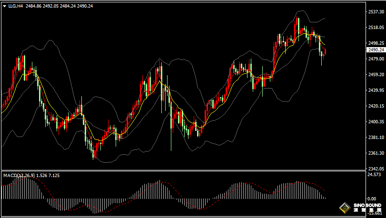This screenshot has height=218, width=386.
Task: Click the highest candle near 2530 peak
Action: (297, 26)
